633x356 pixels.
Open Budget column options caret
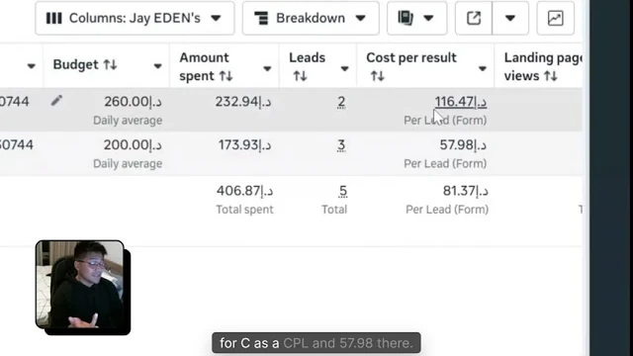[158, 66]
